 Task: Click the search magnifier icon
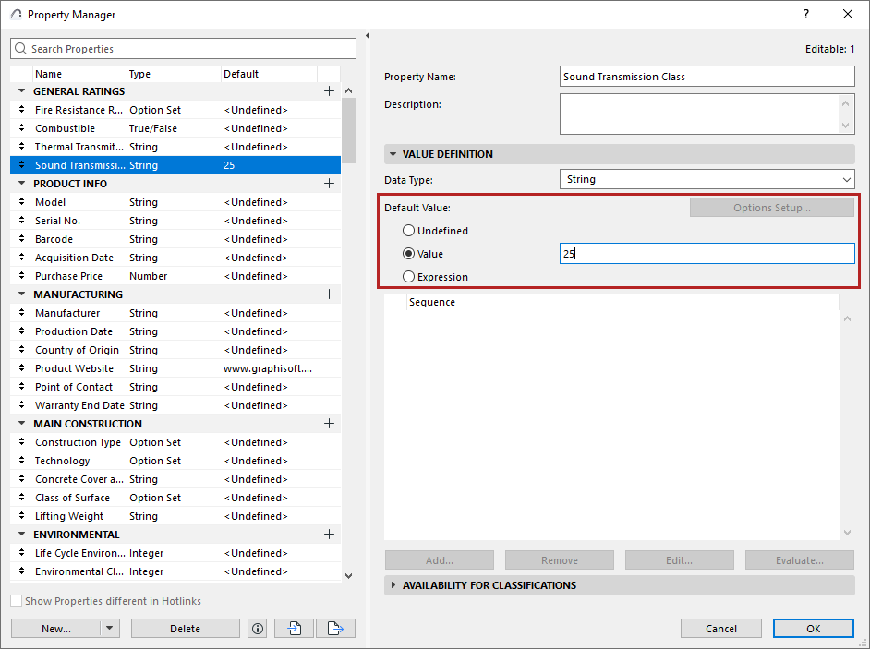click(x=20, y=49)
